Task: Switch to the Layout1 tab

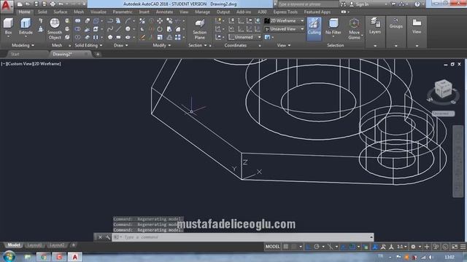Action: pos(34,245)
